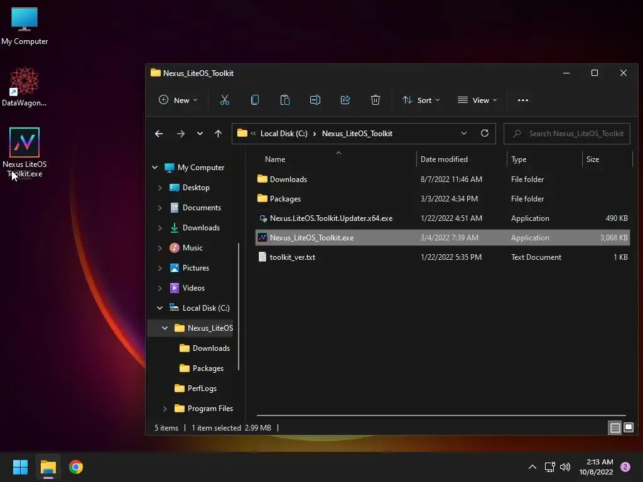This screenshot has width=643, height=482.
Task: Select Packages in the navigation tree
Action: click(202, 368)
